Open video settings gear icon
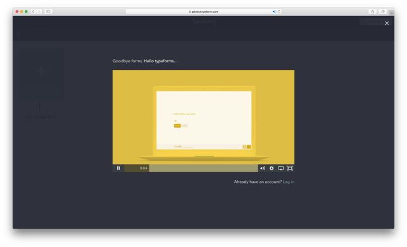 pos(272,168)
